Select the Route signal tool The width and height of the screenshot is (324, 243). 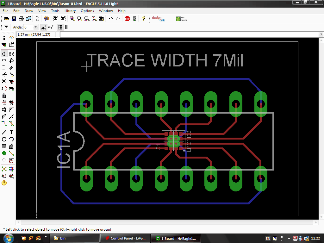click(x=4, y=124)
